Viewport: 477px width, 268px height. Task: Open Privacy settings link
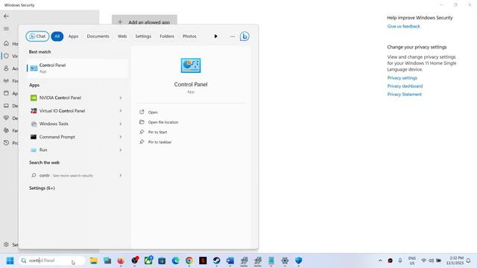coord(402,78)
